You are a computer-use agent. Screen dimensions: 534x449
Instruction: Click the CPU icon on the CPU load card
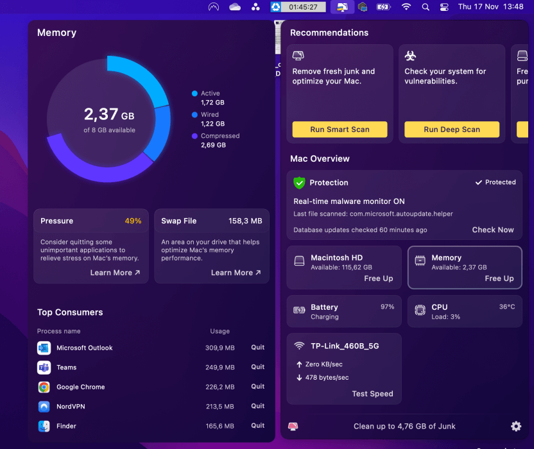pos(419,310)
